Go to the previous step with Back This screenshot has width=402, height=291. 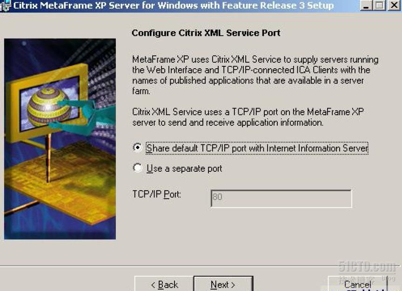[x=164, y=284]
